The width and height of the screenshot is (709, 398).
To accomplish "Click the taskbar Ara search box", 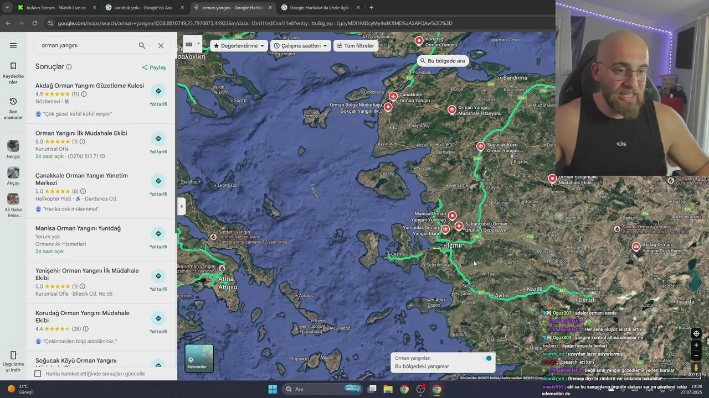I will click(x=322, y=389).
